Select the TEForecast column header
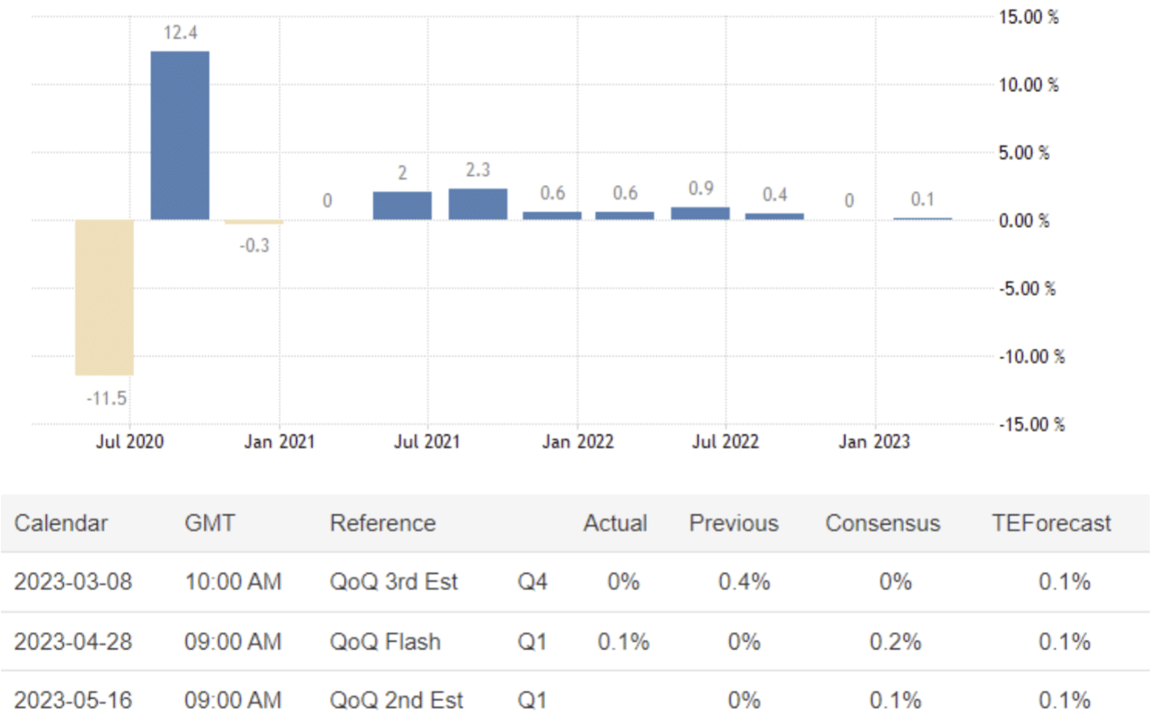 tap(1051, 523)
